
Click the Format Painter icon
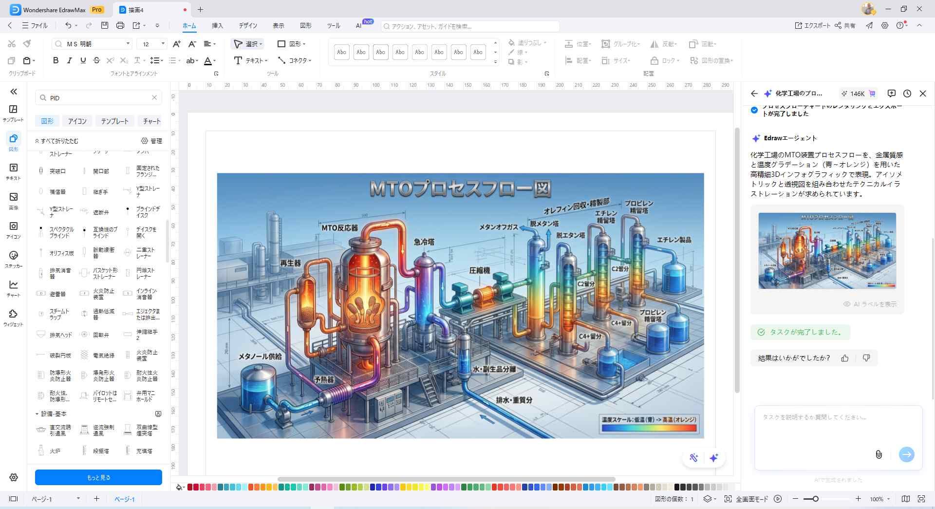(27, 44)
